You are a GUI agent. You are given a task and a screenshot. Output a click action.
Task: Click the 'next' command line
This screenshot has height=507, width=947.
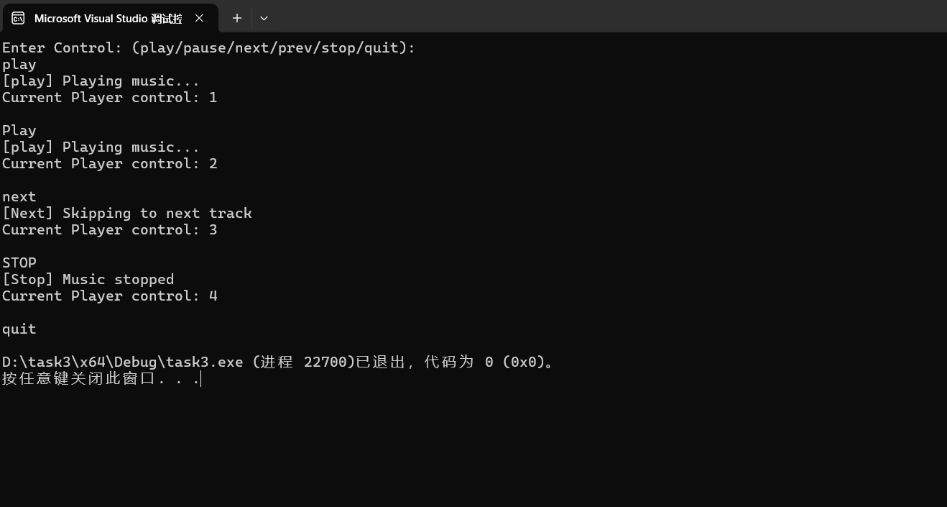tap(19, 197)
